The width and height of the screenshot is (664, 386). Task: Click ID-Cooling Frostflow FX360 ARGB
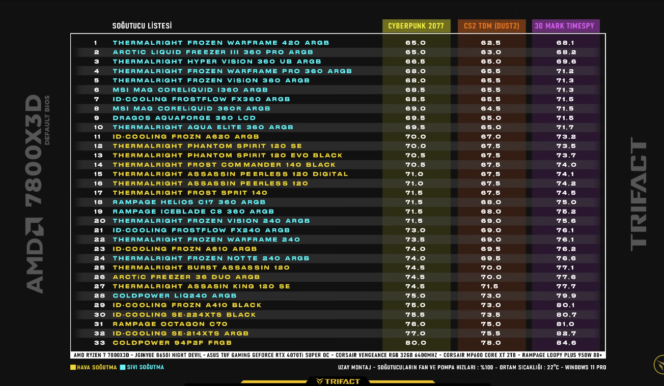(x=202, y=99)
